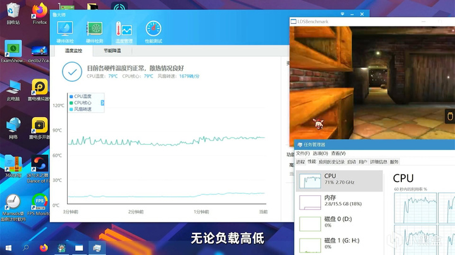Select 磁盘 1 (G: H:) performance item
455x255 pixels.
click(339, 245)
